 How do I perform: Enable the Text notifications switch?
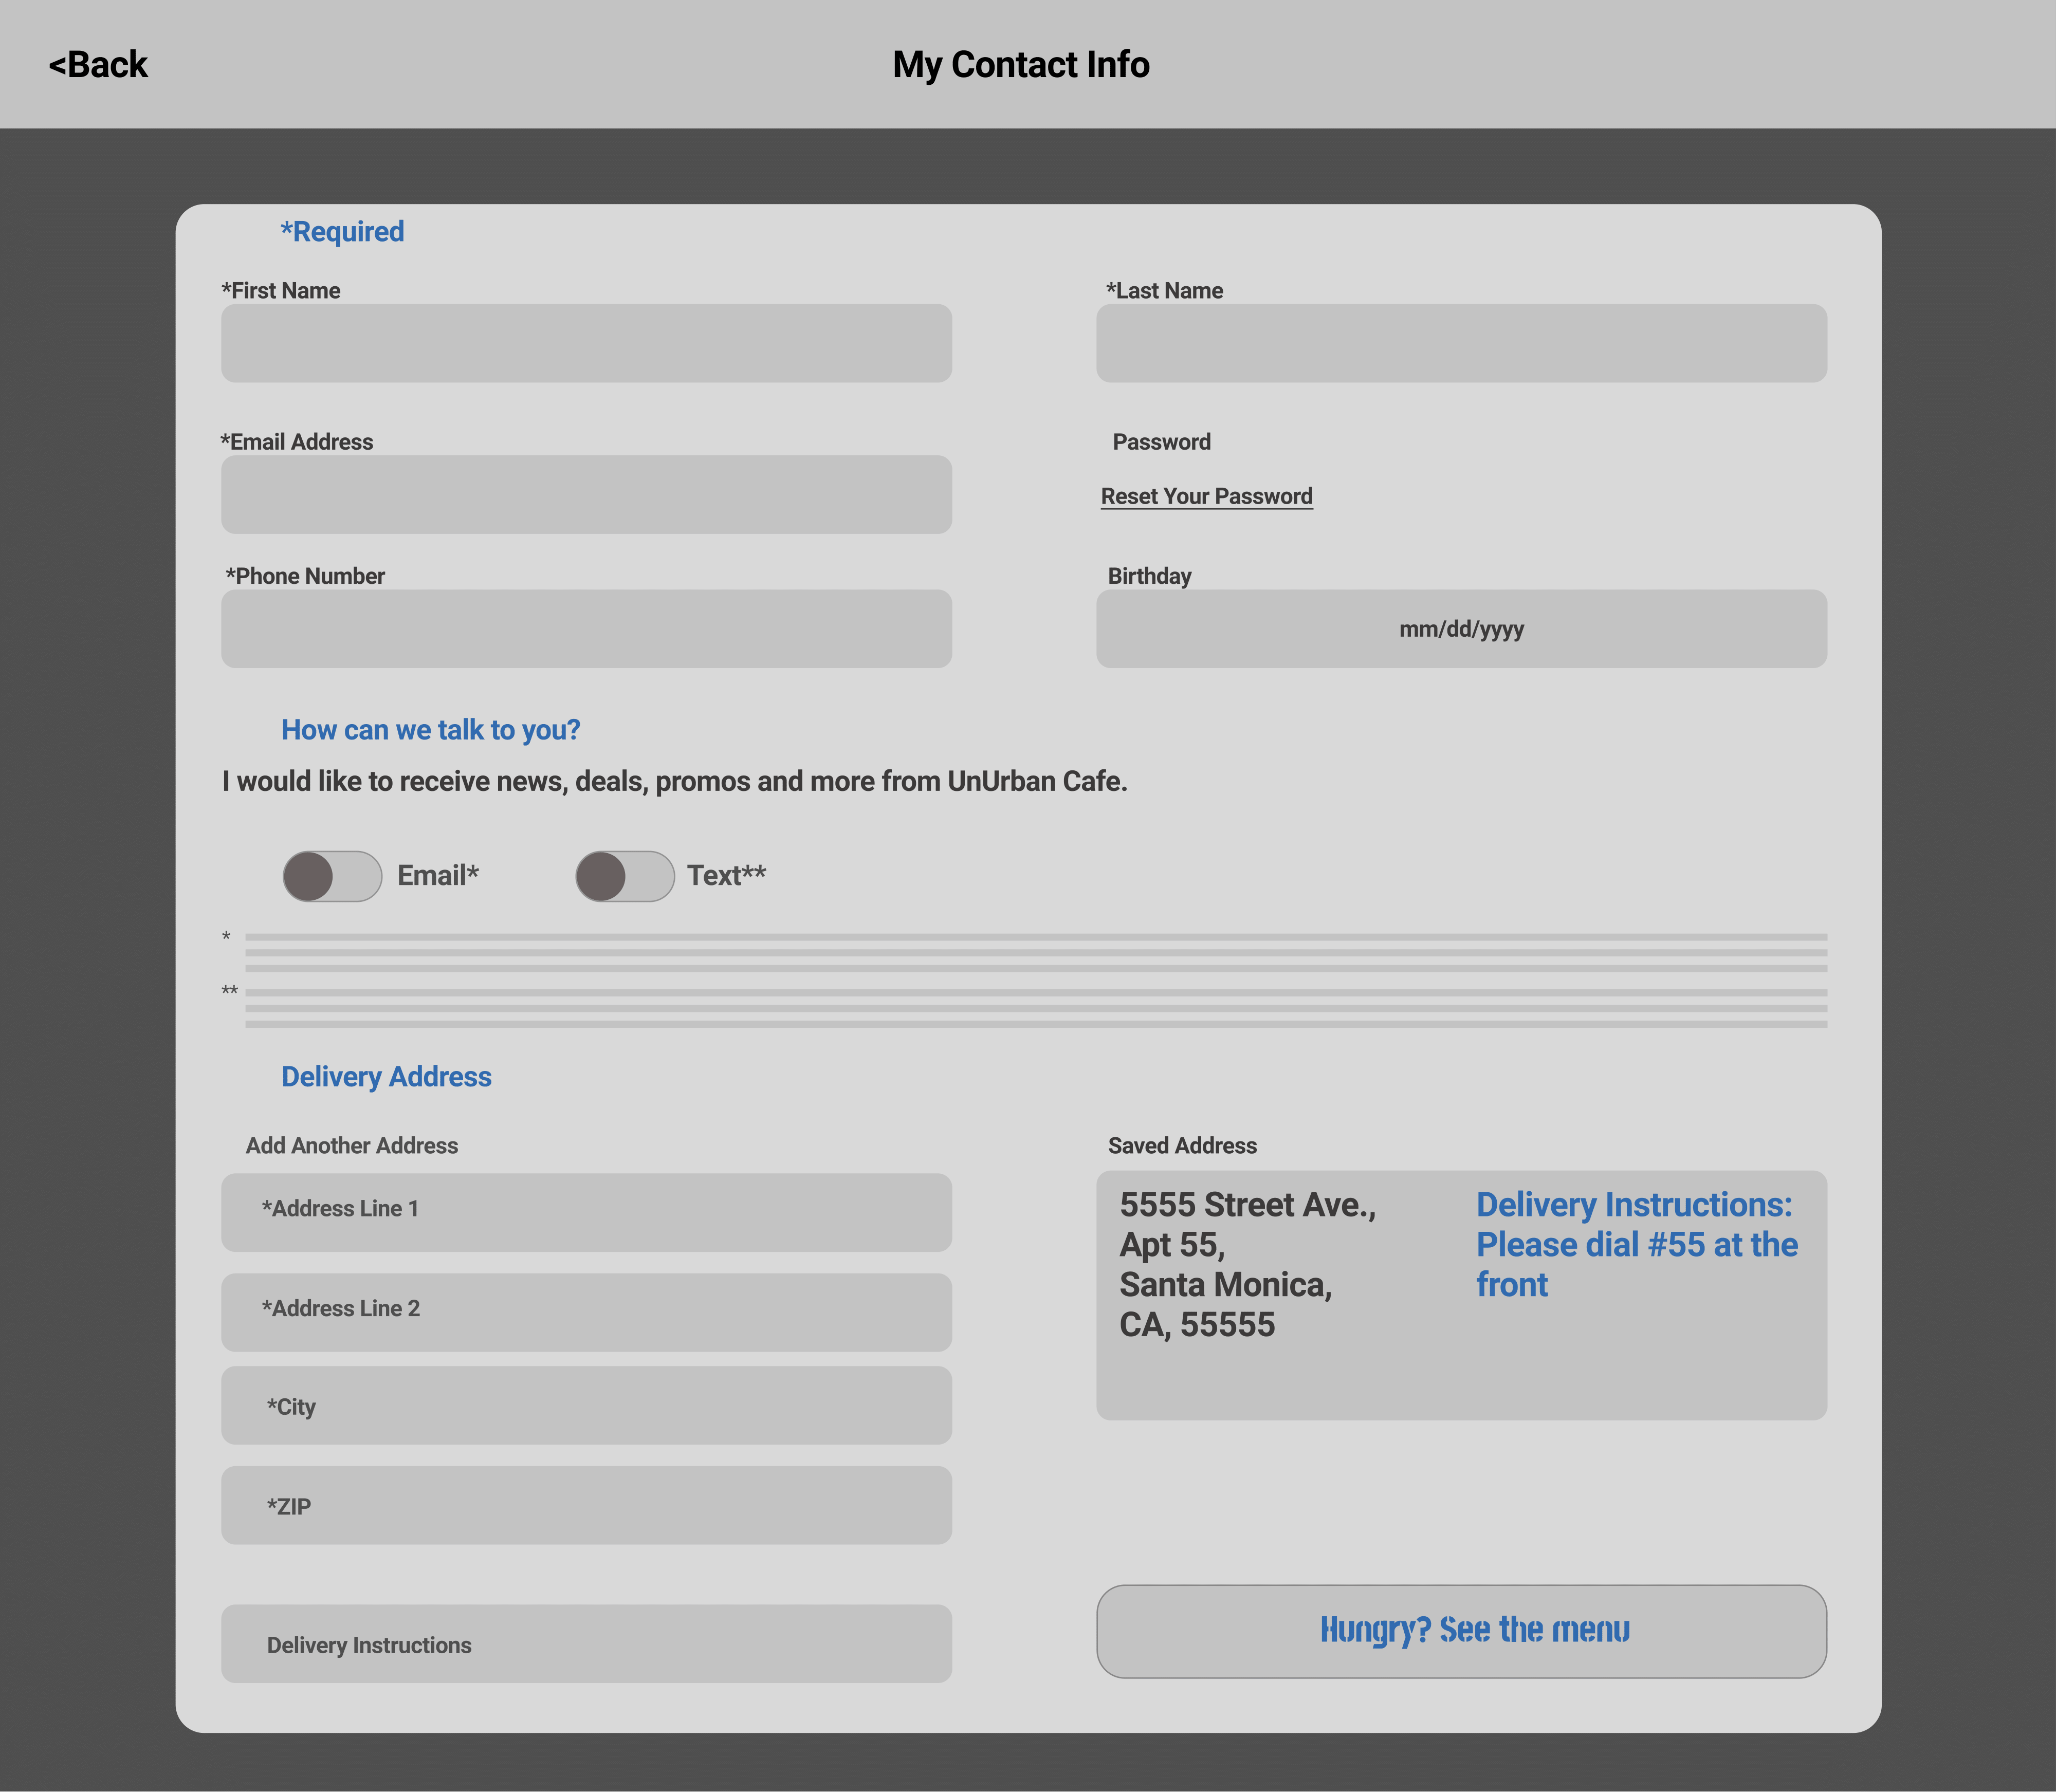[x=625, y=876]
